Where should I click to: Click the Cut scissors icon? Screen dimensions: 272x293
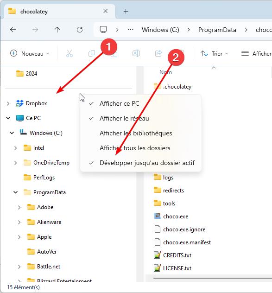[x=70, y=53]
